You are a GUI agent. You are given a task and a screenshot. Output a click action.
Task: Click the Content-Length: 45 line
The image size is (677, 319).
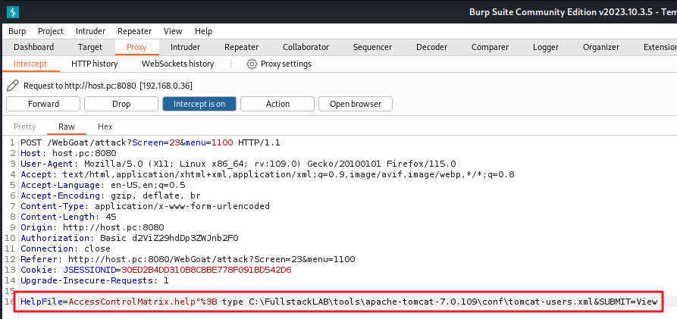click(68, 217)
